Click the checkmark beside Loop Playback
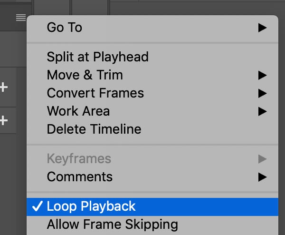Viewport: 285px width, 235px height. pos(38,206)
